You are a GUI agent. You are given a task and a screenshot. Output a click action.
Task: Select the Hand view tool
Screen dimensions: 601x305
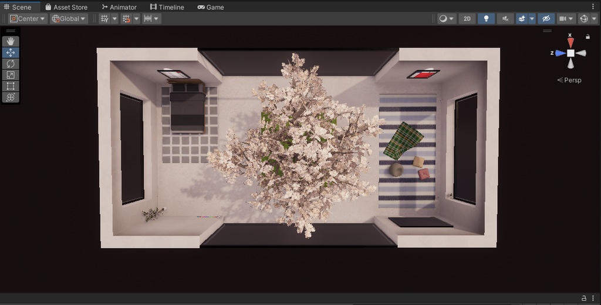[11, 41]
